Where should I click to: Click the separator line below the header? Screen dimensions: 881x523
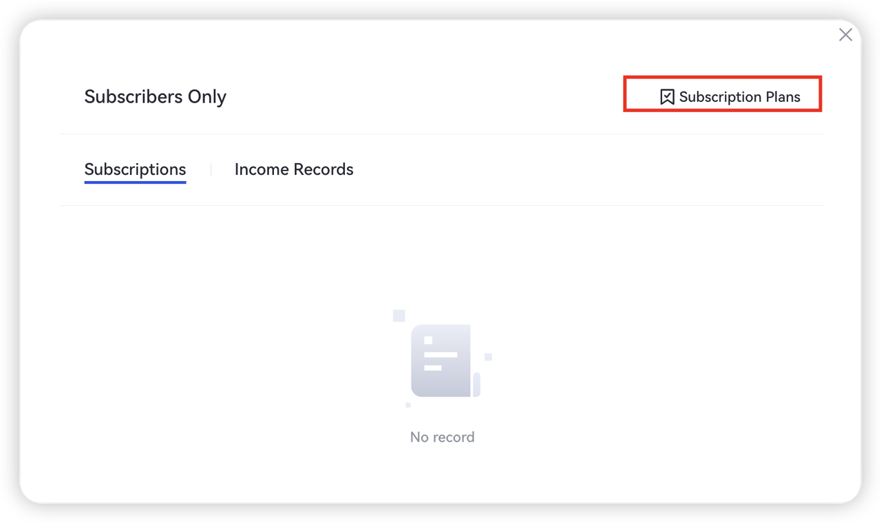pos(440,134)
